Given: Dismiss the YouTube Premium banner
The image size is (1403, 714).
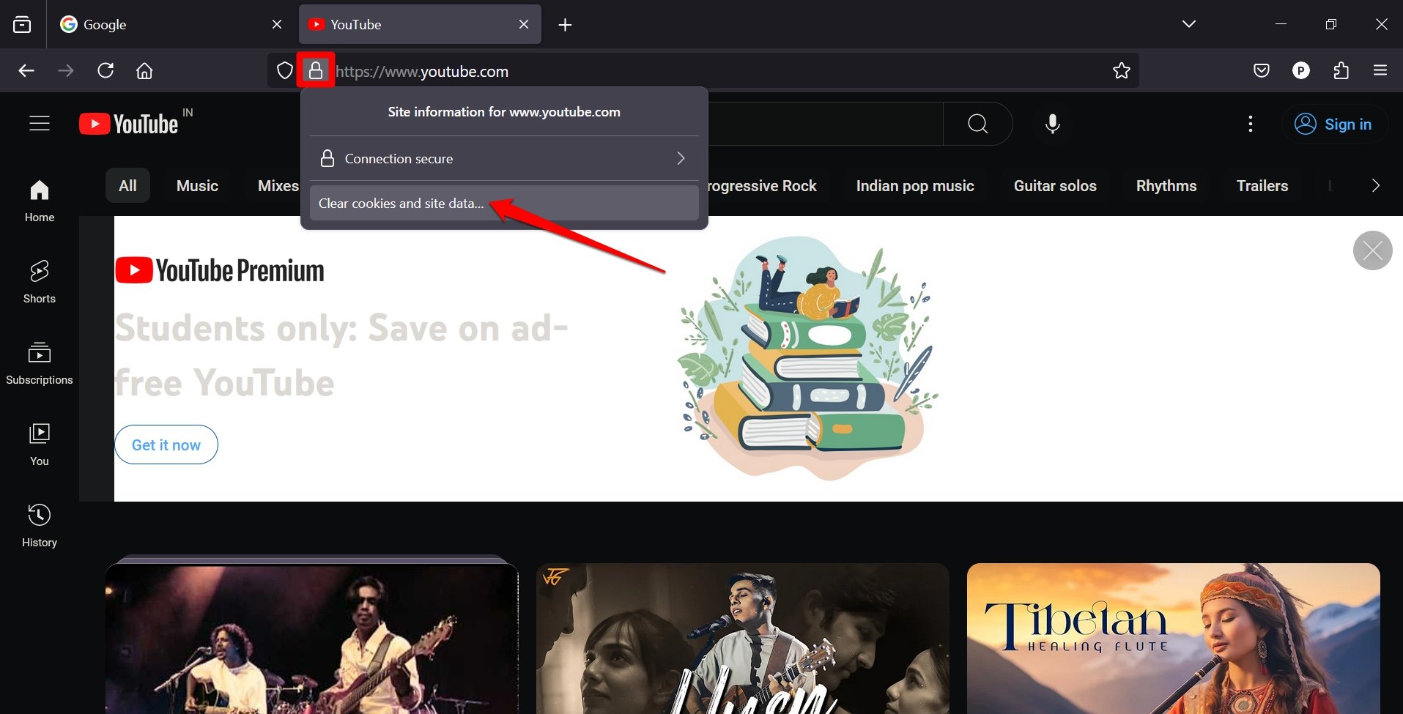Looking at the screenshot, I should point(1373,250).
